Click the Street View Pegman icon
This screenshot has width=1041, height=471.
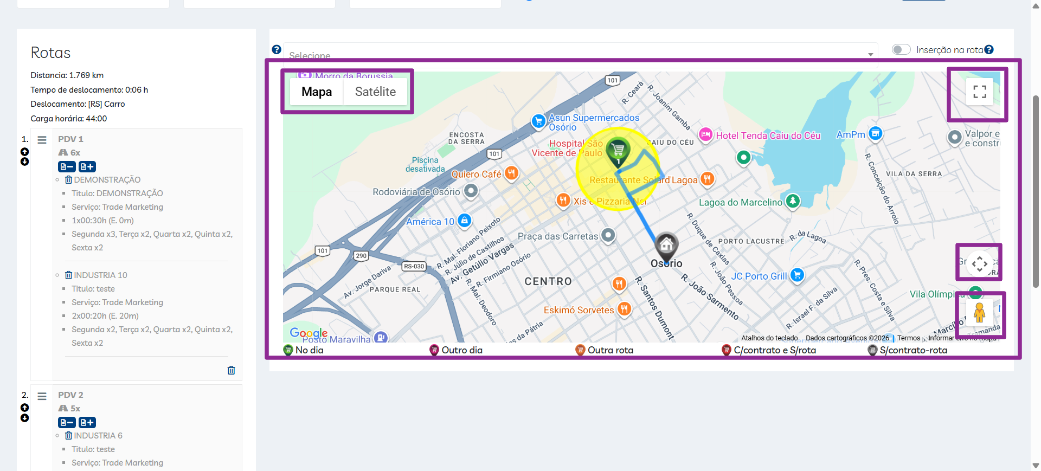[979, 313]
